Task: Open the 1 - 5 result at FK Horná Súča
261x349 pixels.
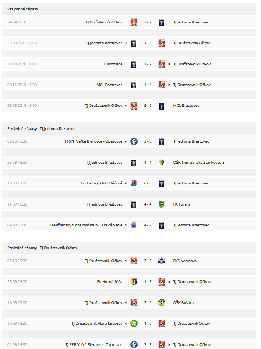Action: [148, 282]
